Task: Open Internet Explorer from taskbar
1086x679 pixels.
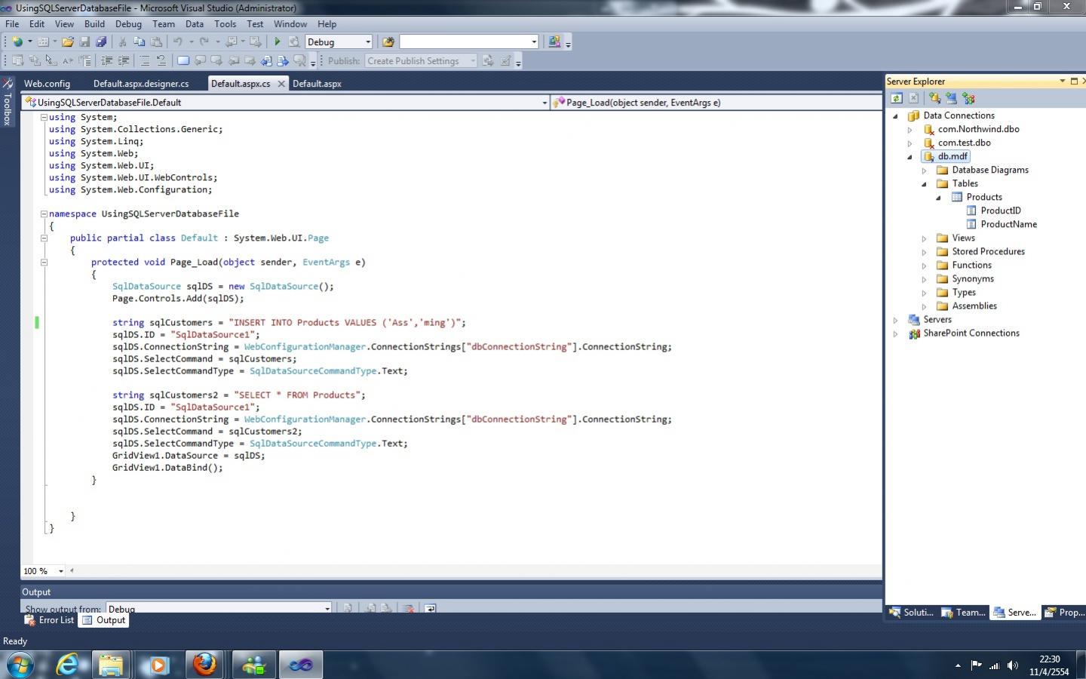Action: click(x=68, y=665)
